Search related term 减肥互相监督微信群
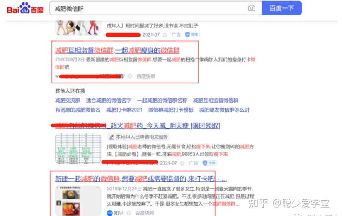Viewport: 342px width, 216px height. [x=216, y=101]
